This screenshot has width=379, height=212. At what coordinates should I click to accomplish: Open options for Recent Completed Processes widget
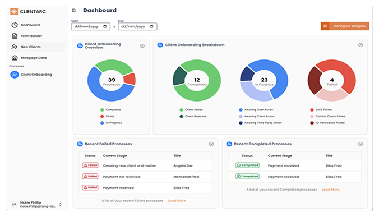[360, 144]
